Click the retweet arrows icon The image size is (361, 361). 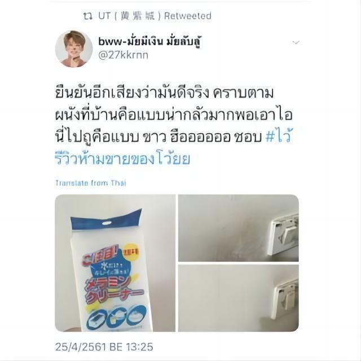coord(88,16)
